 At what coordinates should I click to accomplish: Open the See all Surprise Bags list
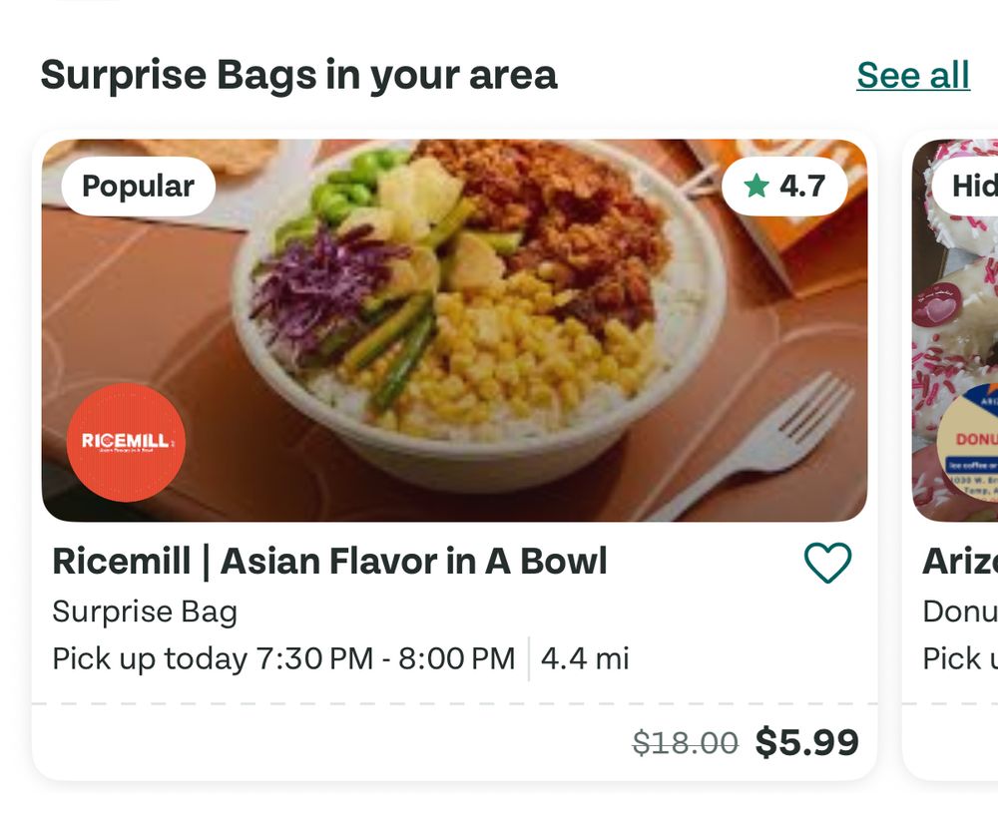[x=912, y=74]
